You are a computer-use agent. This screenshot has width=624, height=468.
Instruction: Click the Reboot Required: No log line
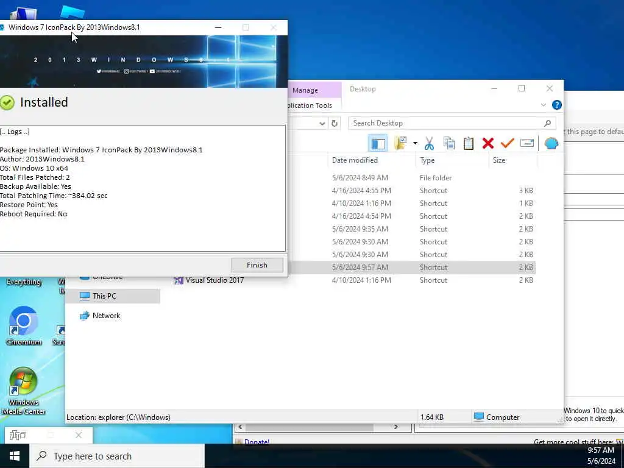click(x=34, y=214)
